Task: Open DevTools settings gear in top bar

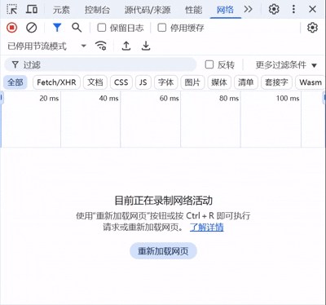Action: click(274, 9)
